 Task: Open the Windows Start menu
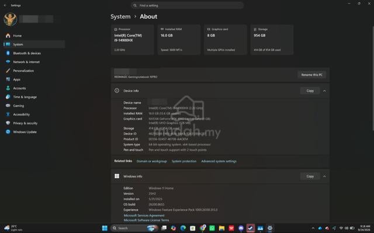(105, 228)
